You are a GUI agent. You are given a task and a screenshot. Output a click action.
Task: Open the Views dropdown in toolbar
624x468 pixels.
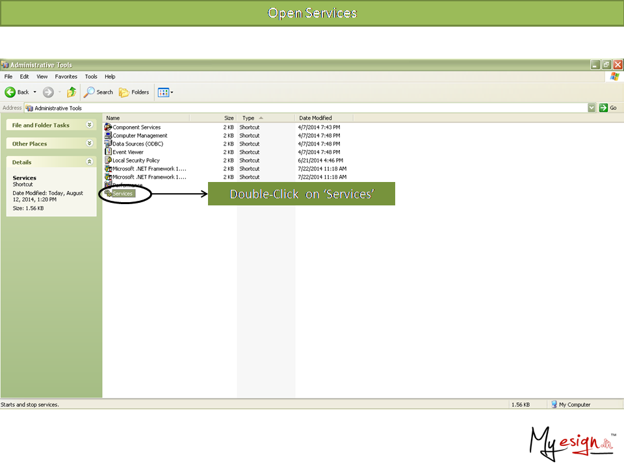tap(166, 92)
